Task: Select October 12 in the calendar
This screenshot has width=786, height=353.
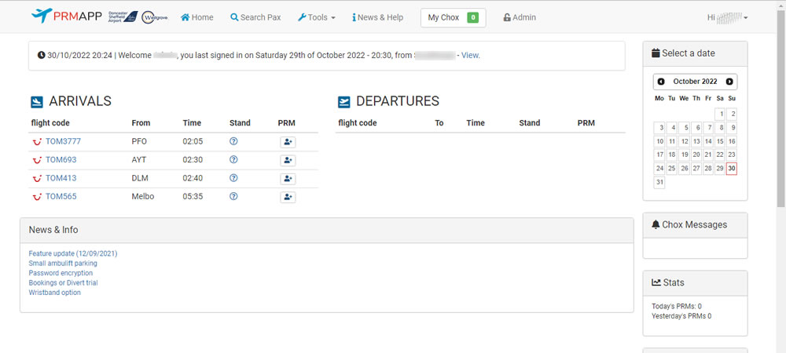Action: (685, 141)
